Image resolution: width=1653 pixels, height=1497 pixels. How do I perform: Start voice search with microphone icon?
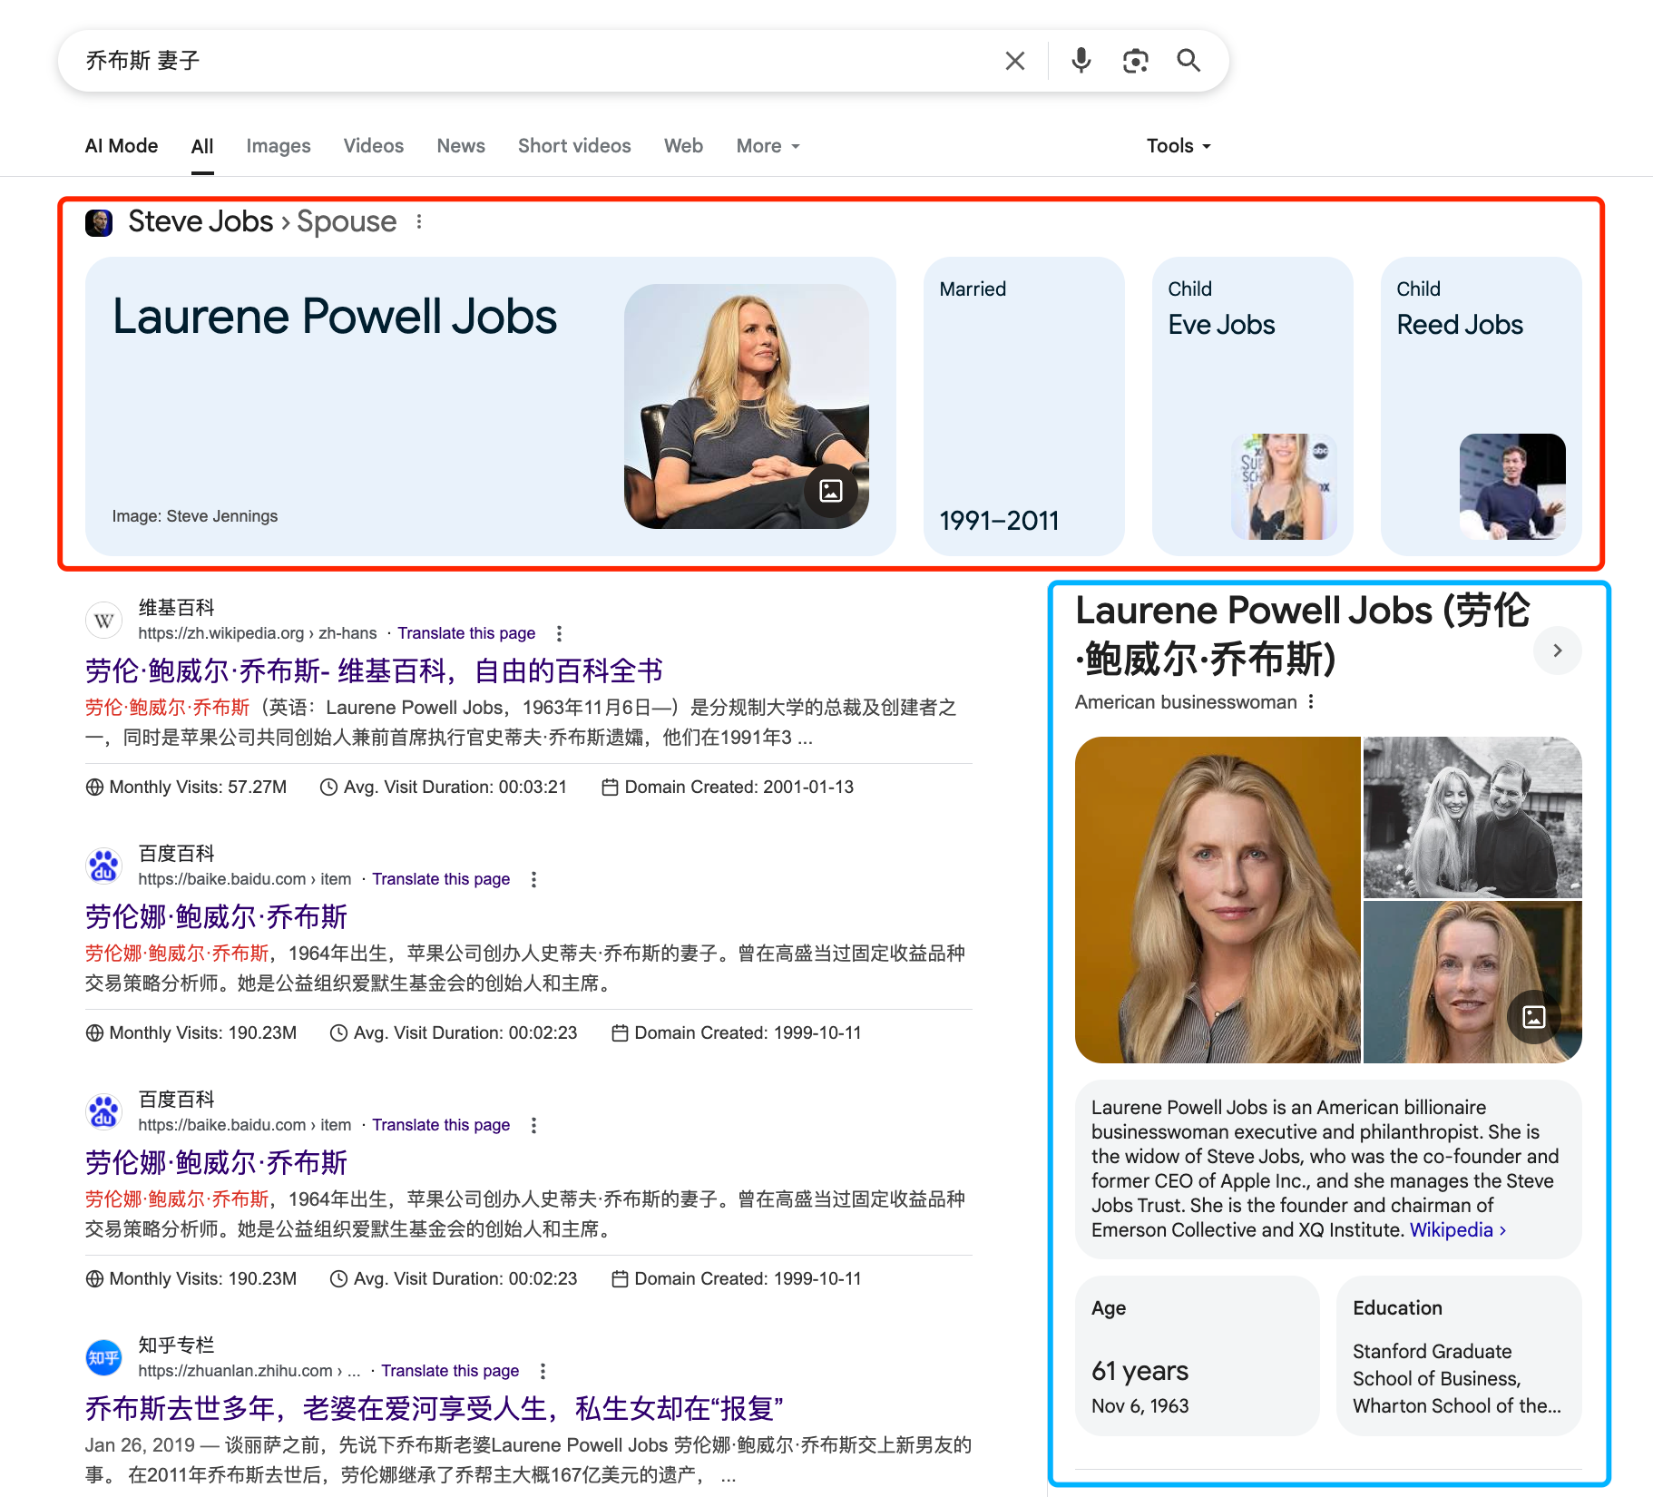pyautogui.click(x=1081, y=61)
